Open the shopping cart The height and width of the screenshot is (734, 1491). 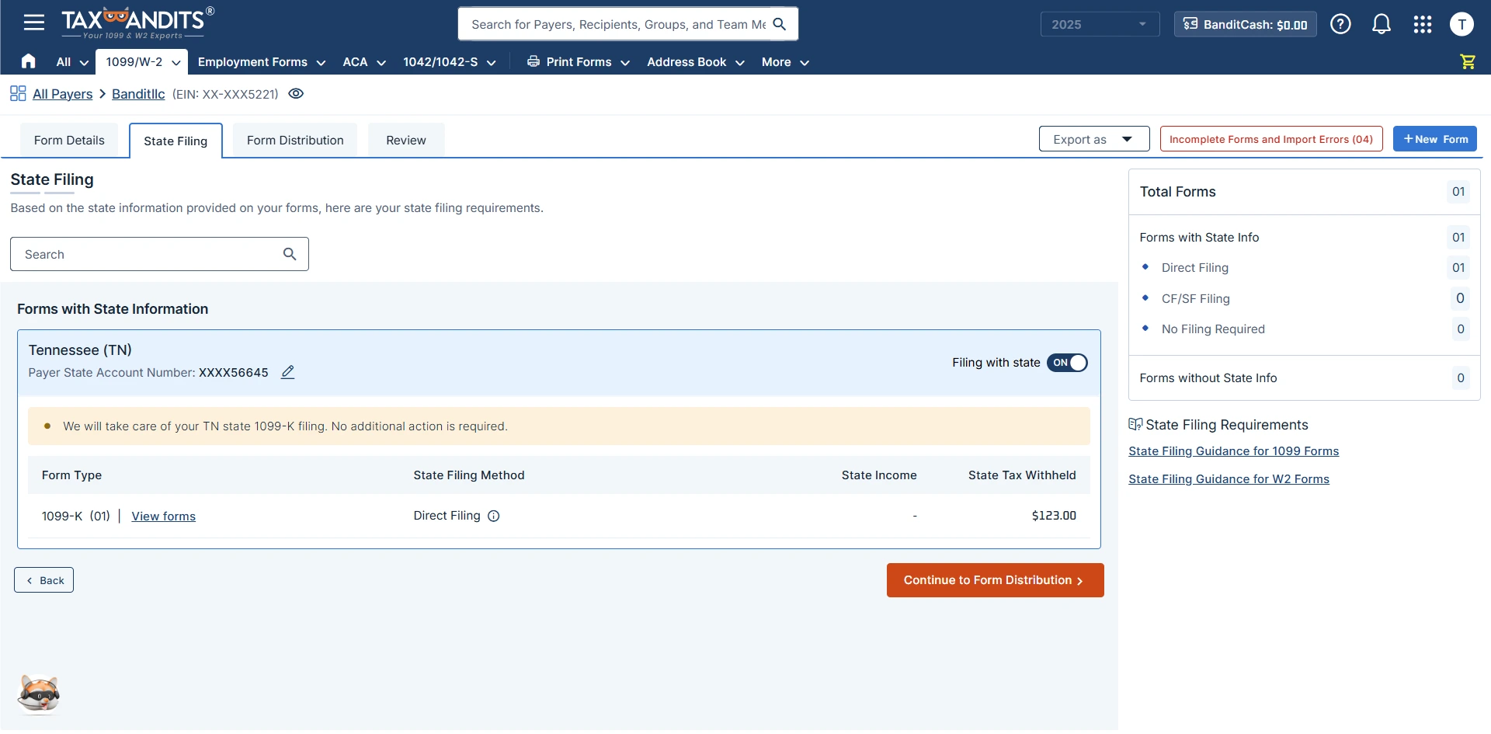(1467, 61)
